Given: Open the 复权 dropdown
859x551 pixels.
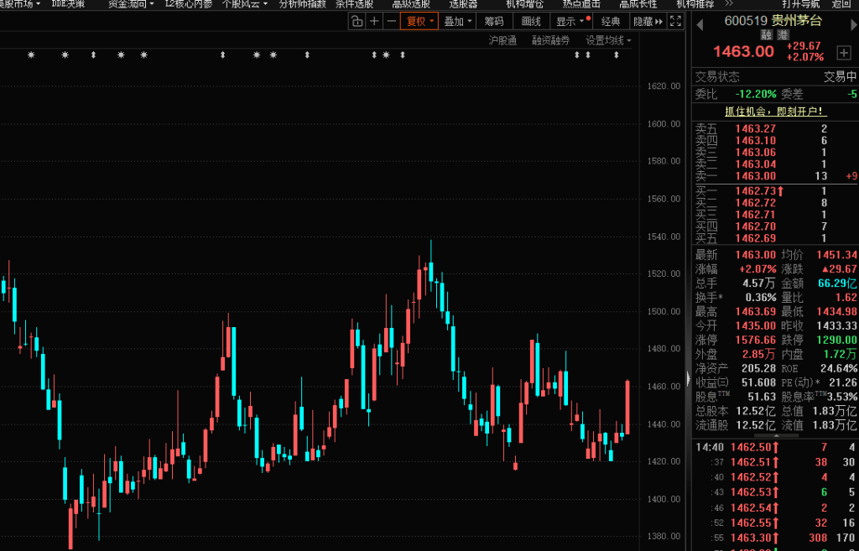Looking at the screenshot, I should [x=419, y=21].
